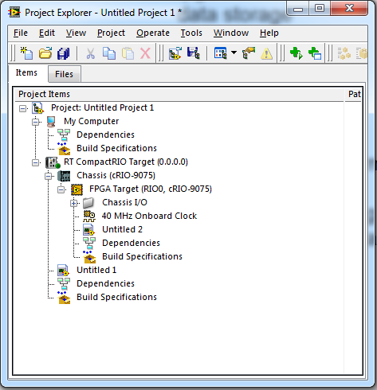The height and width of the screenshot is (390, 377).
Task: Click the Untitled 1 VI file icon
Action: click(63, 271)
